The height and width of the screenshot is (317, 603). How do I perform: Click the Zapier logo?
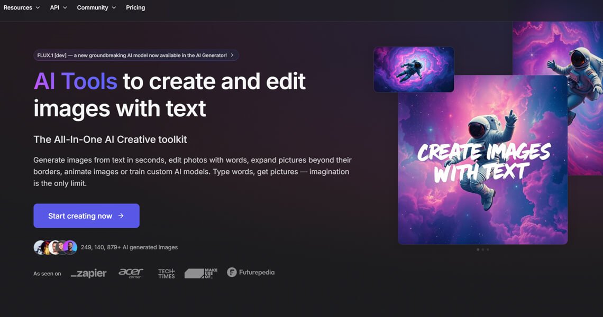[88, 273]
